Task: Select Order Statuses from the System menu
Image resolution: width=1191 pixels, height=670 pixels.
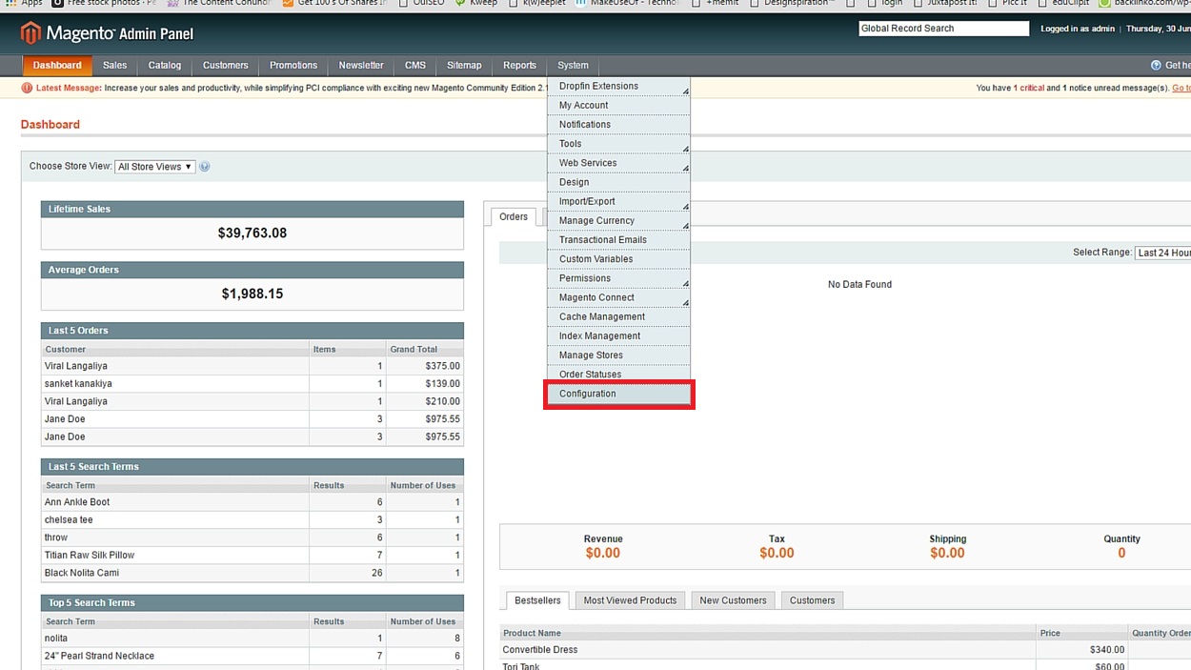Action: [x=618, y=375]
